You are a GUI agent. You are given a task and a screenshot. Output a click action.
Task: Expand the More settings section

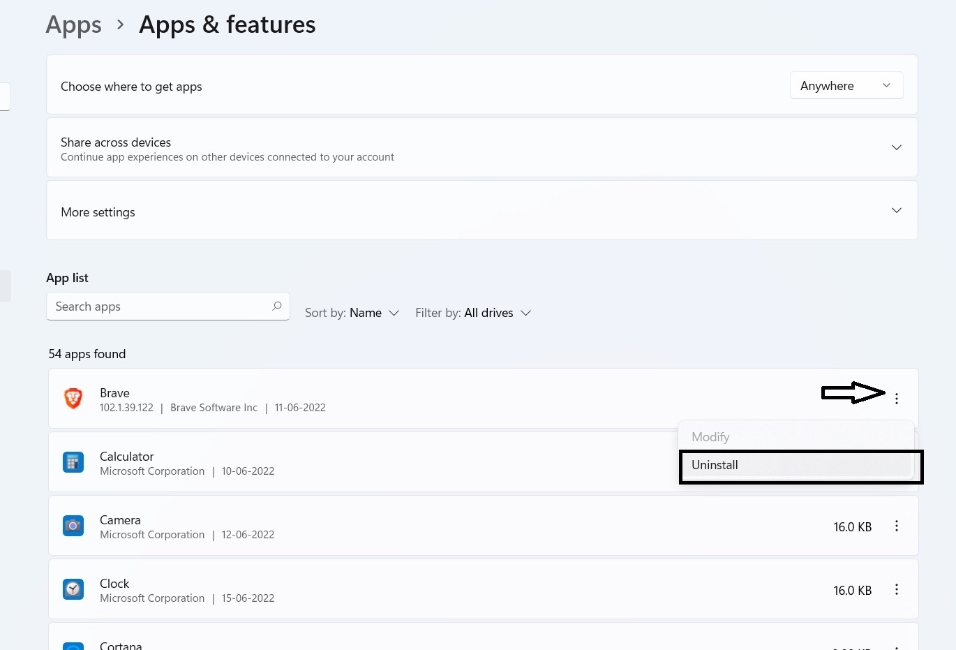[897, 210]
